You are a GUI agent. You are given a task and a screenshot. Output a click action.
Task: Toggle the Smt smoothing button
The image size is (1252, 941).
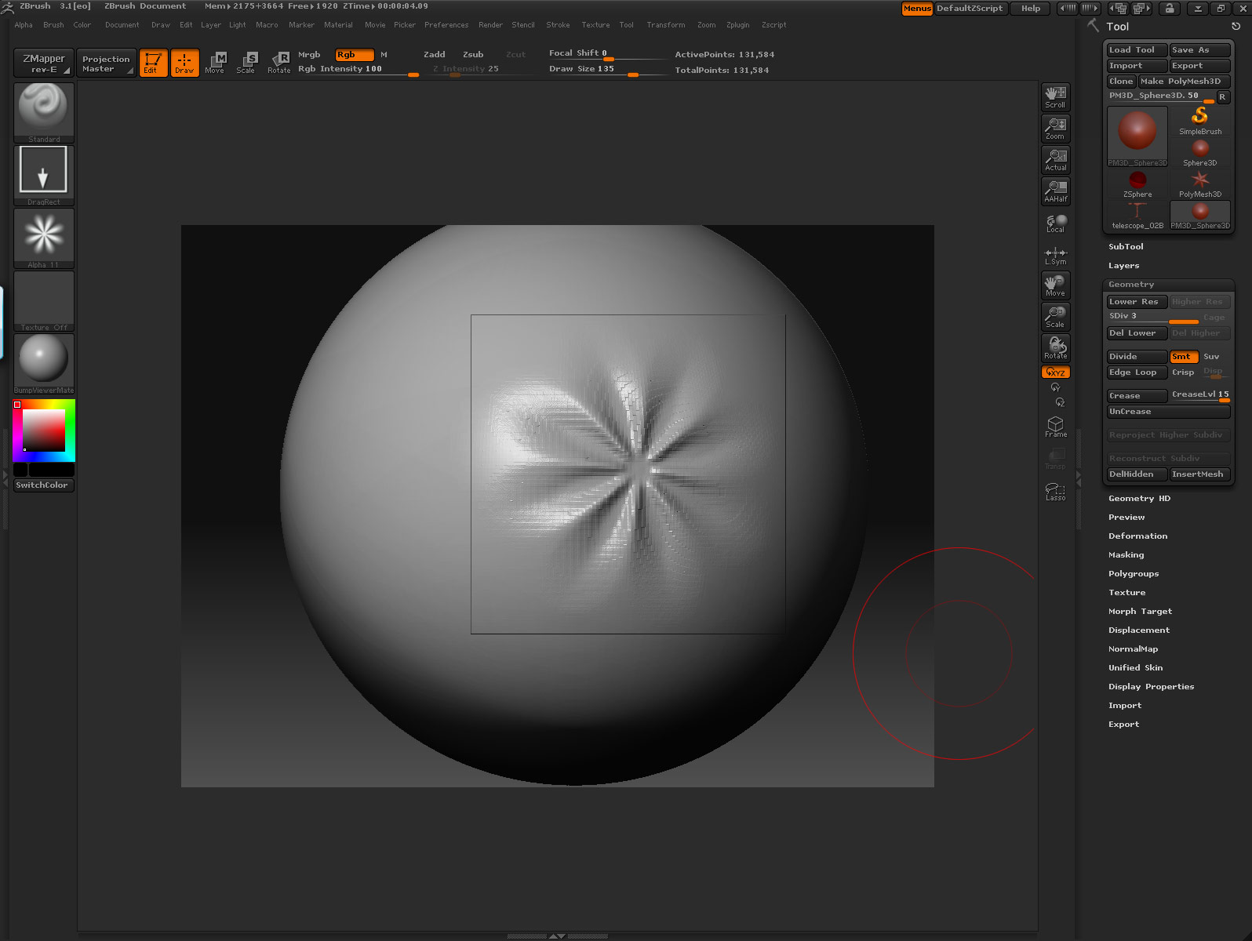[x=1183, y=357]
